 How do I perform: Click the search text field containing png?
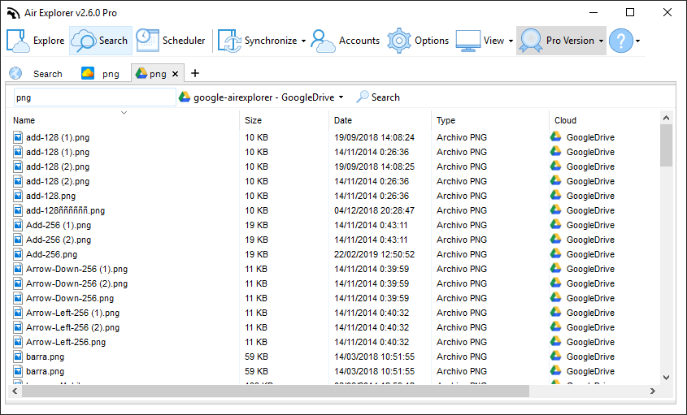pos(94,97)
